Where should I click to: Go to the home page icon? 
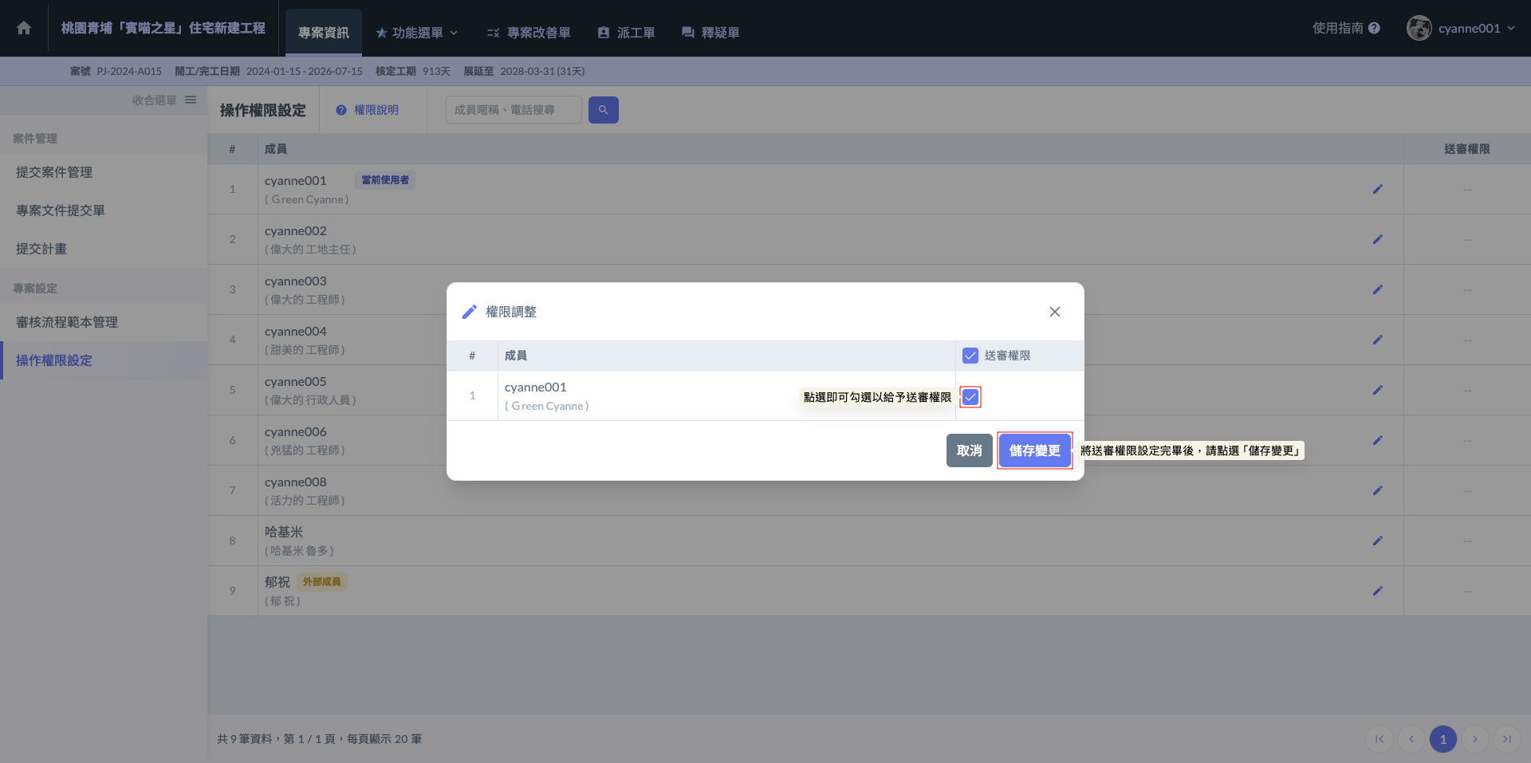click(24, 28)
